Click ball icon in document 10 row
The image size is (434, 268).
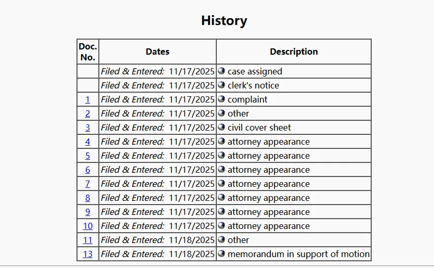click(222, 225)
